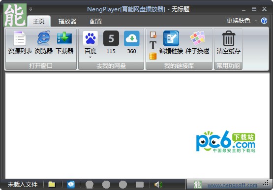Open the 配置 tab
Viewport: 273px width, 190px height.
pyautogui.click(x=96, y=21)
